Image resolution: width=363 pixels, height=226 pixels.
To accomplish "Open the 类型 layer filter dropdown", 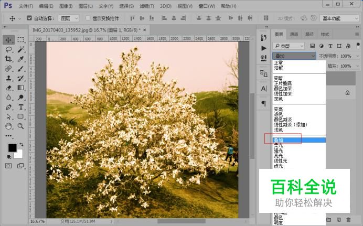I will click(289, 46).
